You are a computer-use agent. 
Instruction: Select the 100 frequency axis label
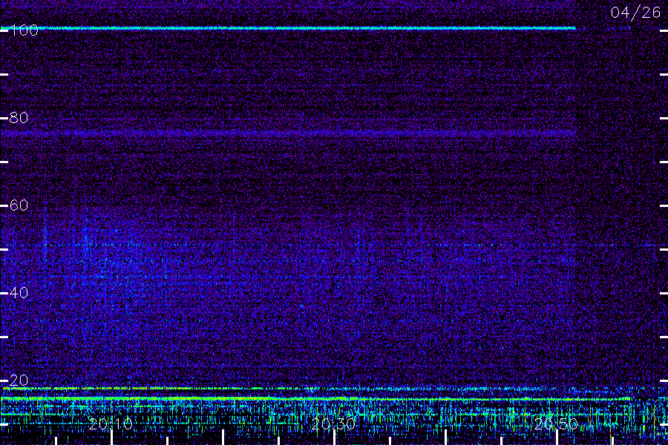point(24,30)
